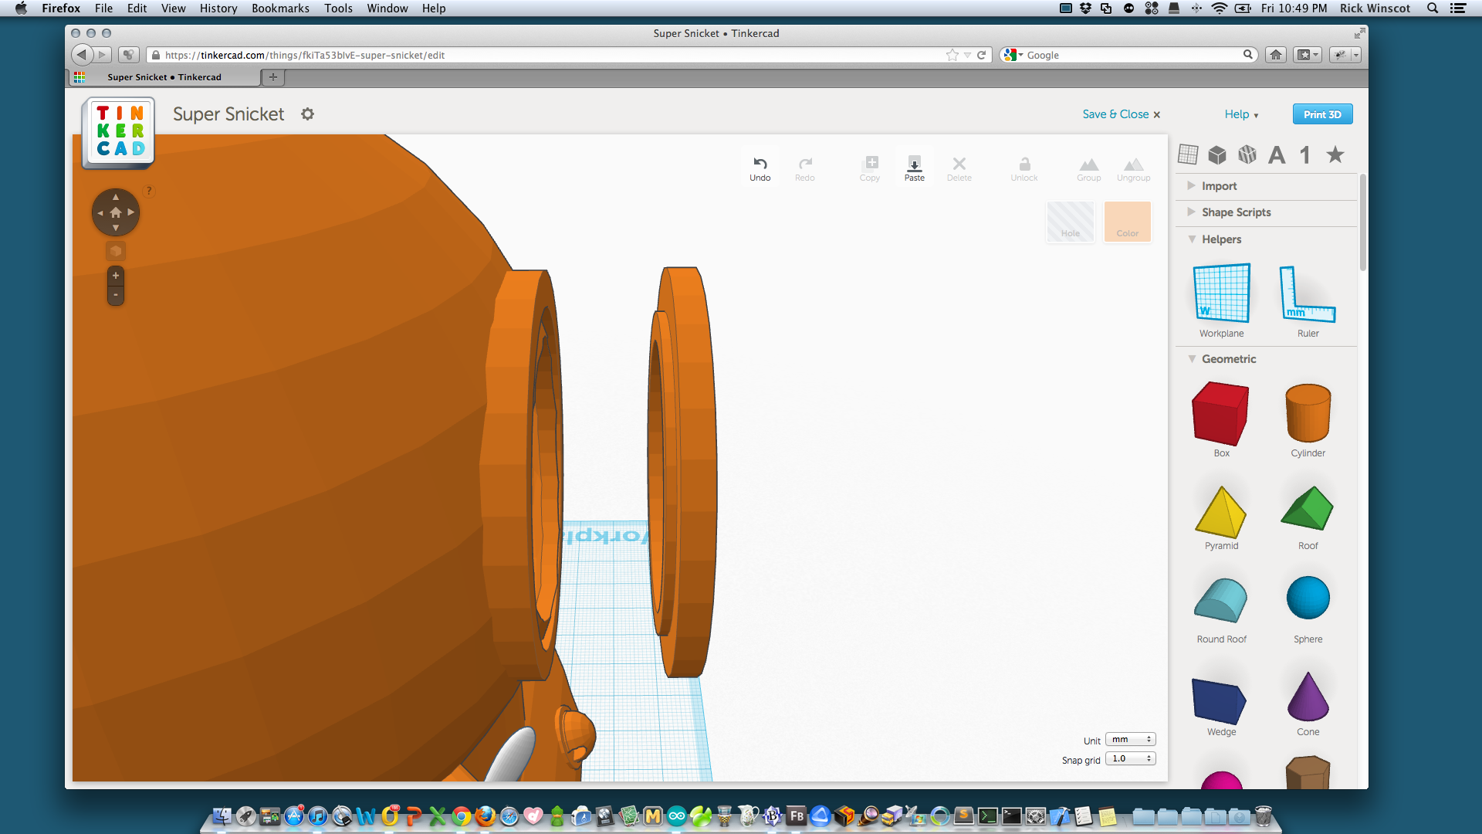
Task: Reload the page in Firefox
Action: pyautogui.click(x=982, y=55)
